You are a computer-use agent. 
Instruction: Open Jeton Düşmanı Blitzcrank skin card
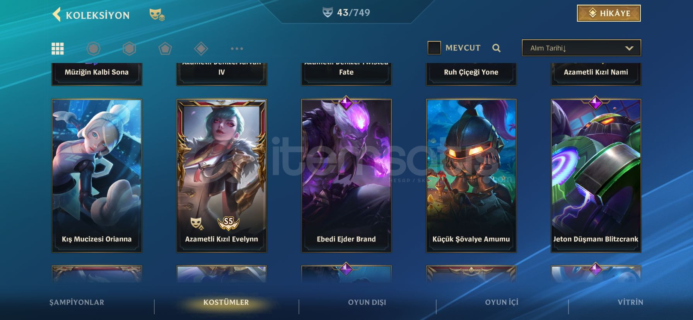[596, 176]
